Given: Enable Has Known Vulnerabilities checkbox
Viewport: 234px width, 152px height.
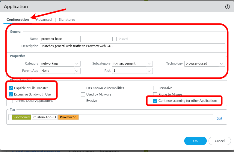Looking at the screenshot, I should [83, 88].
